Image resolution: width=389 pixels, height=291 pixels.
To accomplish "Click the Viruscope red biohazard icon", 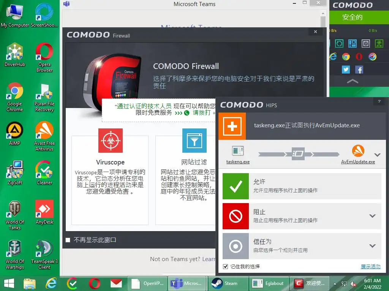I will tap(111, 141).
